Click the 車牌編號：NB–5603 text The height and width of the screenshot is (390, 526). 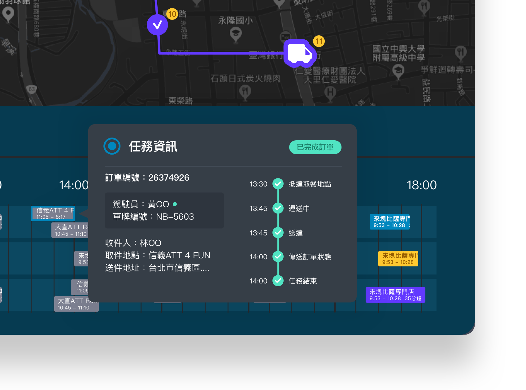[x=153, y=217]
